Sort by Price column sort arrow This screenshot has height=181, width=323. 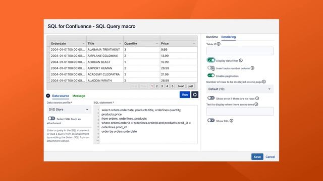click(x=194, y=44)
